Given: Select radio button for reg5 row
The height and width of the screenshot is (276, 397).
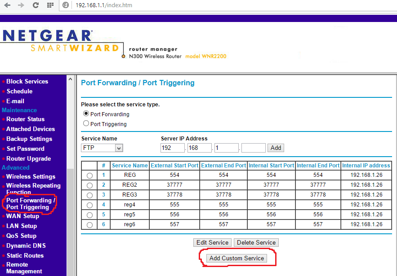Looking at the screenshot, I should click(x=89, y=215).
